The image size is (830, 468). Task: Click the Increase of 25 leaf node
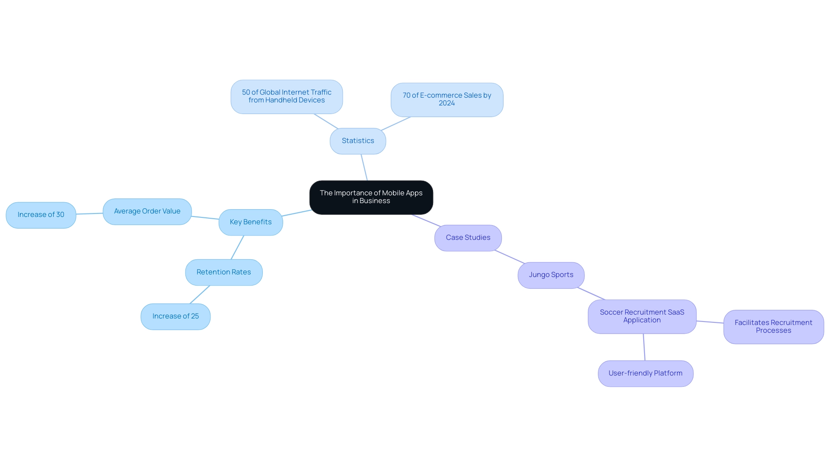176,316
